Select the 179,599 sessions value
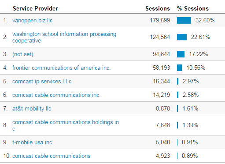The image size is (225, 164). 160,21
